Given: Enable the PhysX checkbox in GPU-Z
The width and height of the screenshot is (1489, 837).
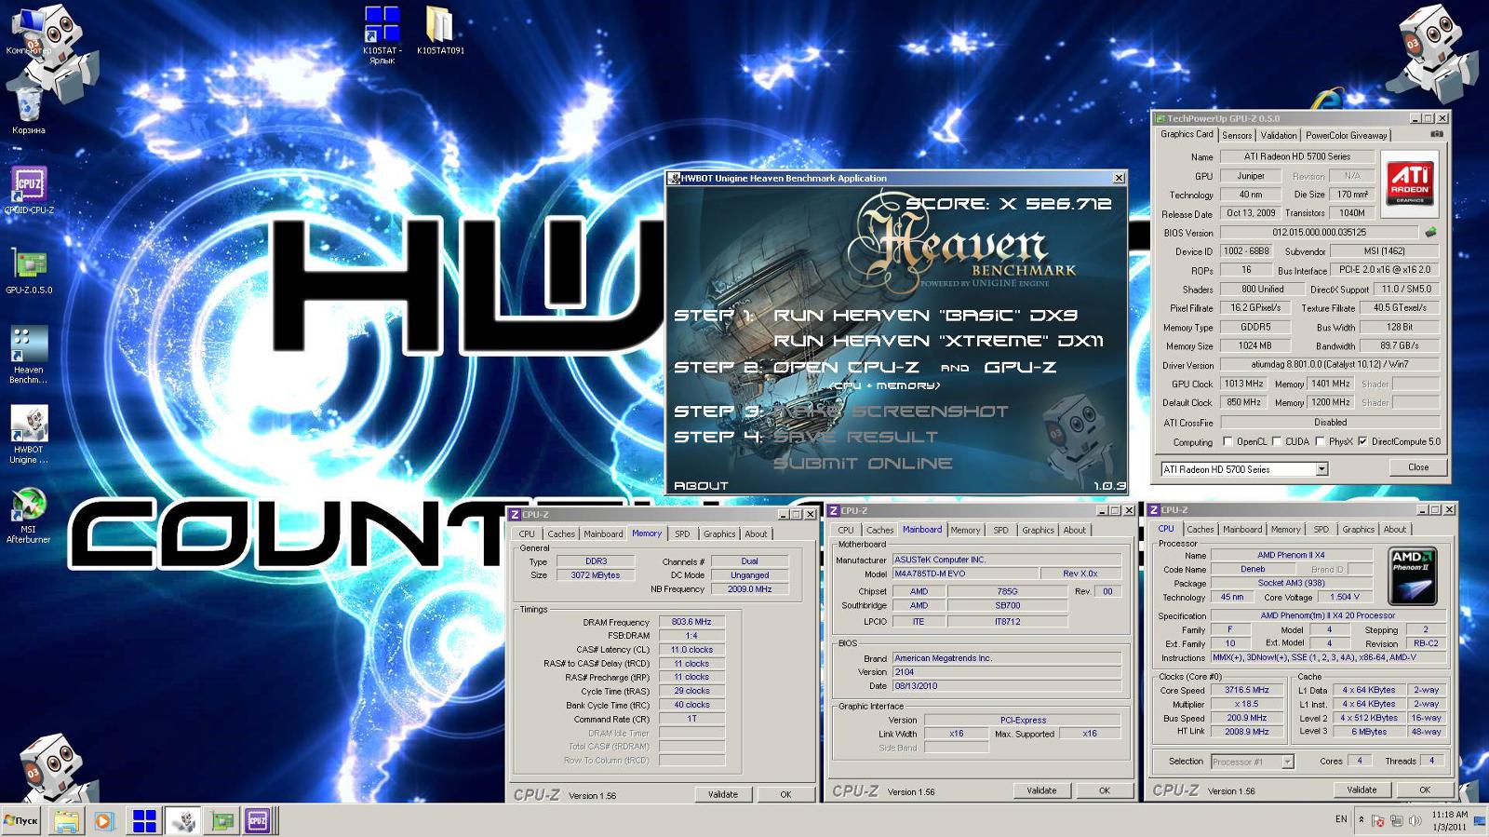Looking at the screenshot, I should coord(1320,441).
